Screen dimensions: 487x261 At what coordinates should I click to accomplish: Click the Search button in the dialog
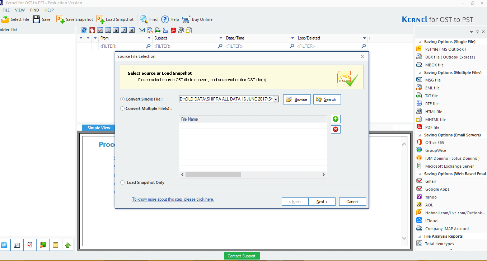(327, 99)
